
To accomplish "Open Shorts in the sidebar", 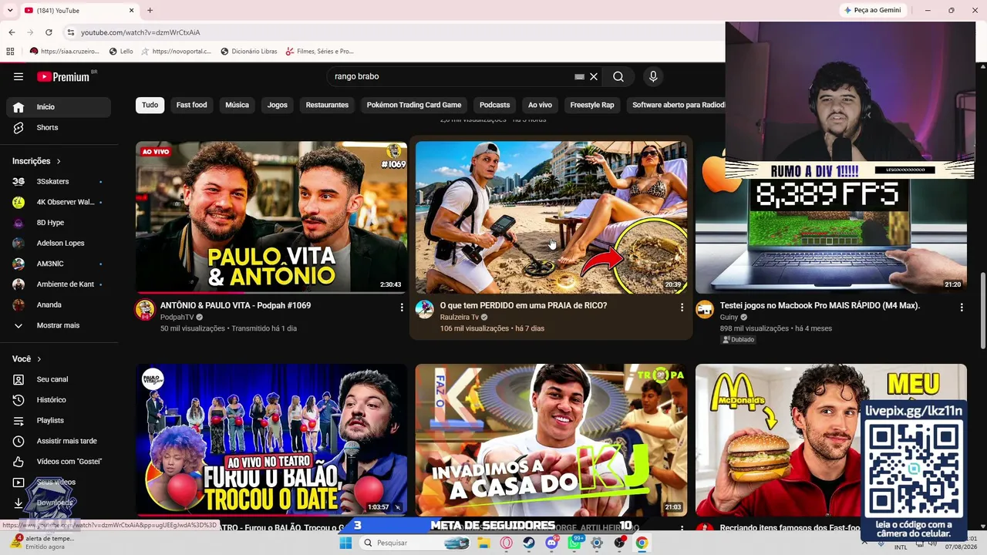I will click(59, 128).
